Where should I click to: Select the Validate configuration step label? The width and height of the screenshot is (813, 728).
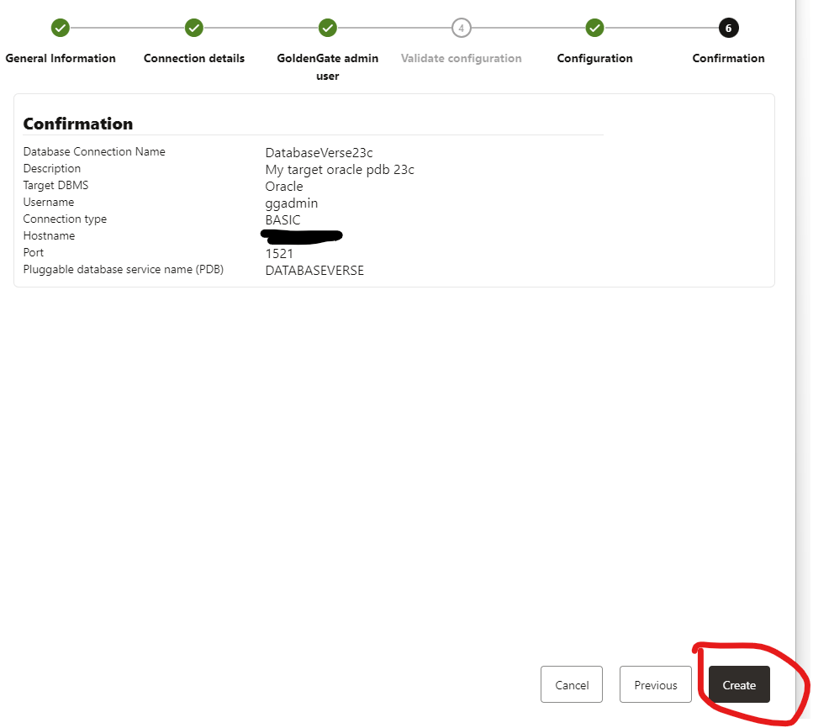[x=461, y=58]
